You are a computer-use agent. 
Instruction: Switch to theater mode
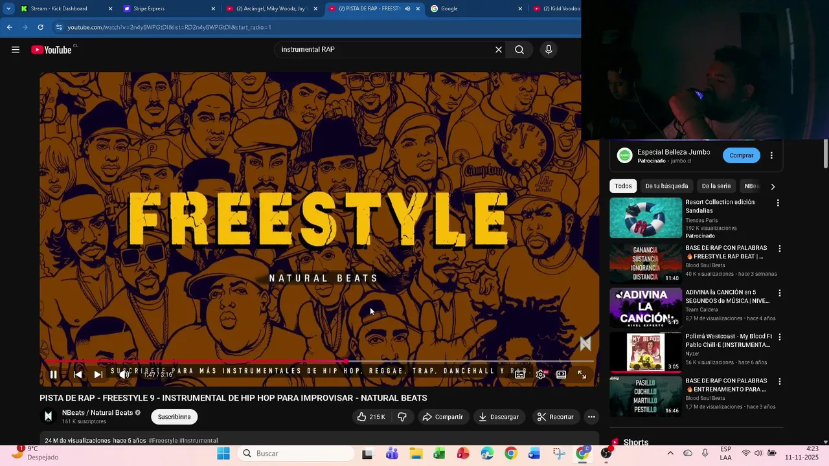(562, 374)
